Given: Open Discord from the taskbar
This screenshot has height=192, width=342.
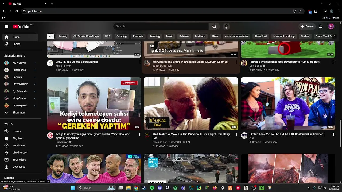Looking at the screenshot, I should pyautogui.click(x=160, y=188).
